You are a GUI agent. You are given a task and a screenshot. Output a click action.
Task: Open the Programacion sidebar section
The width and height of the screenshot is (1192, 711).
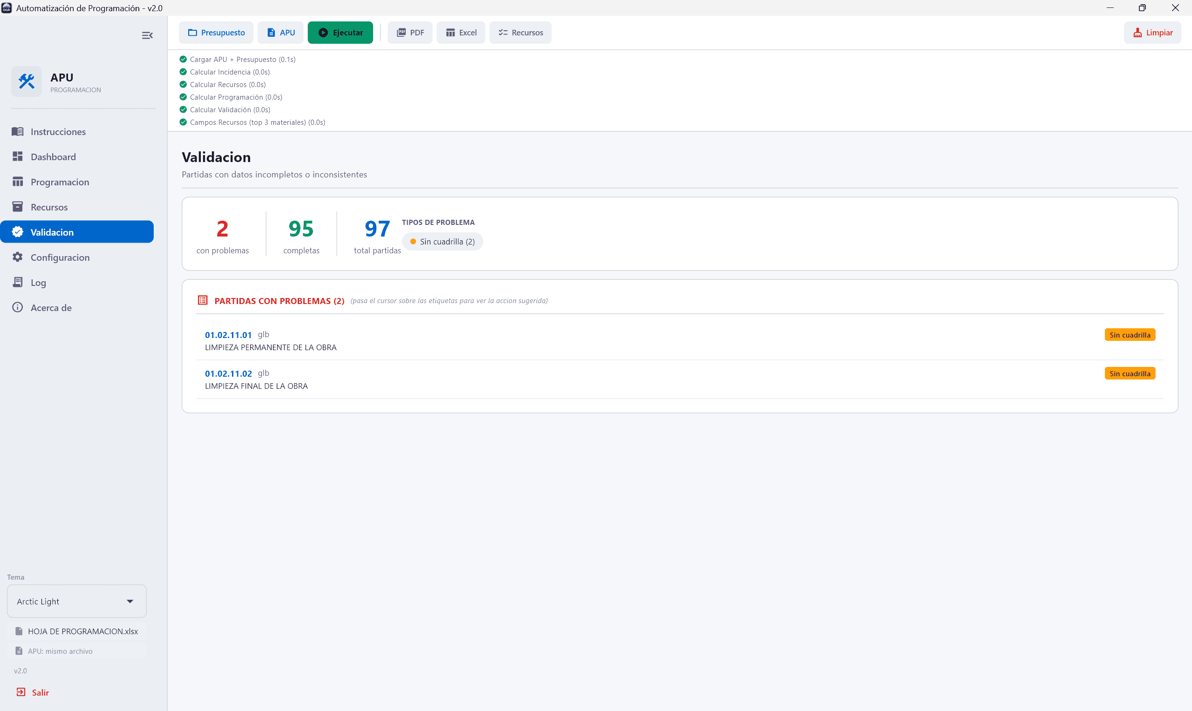coord(60,182)
